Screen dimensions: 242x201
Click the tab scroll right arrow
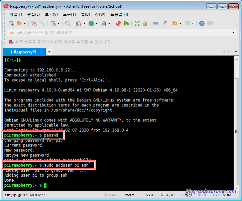click(x=229, y=52)
